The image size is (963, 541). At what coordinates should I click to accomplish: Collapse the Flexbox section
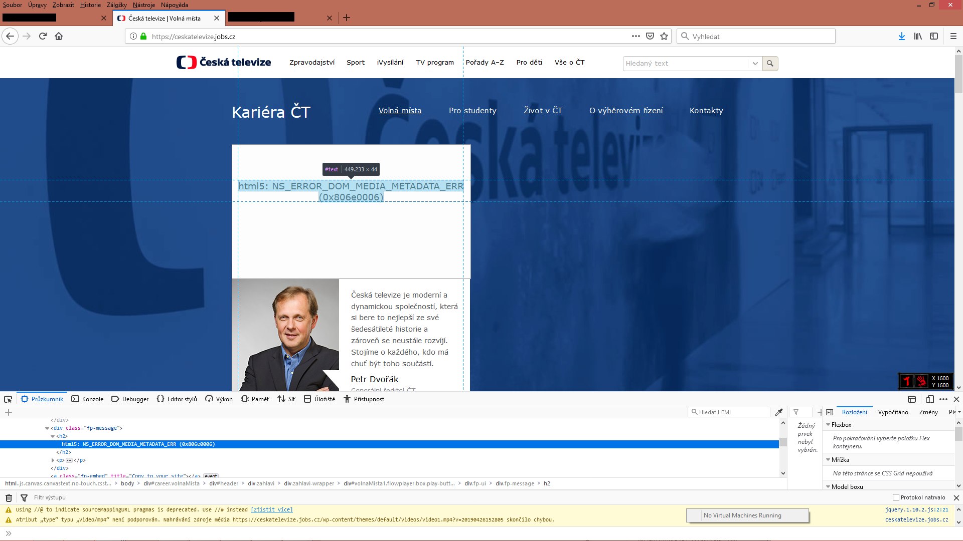(x=828, y=425)
